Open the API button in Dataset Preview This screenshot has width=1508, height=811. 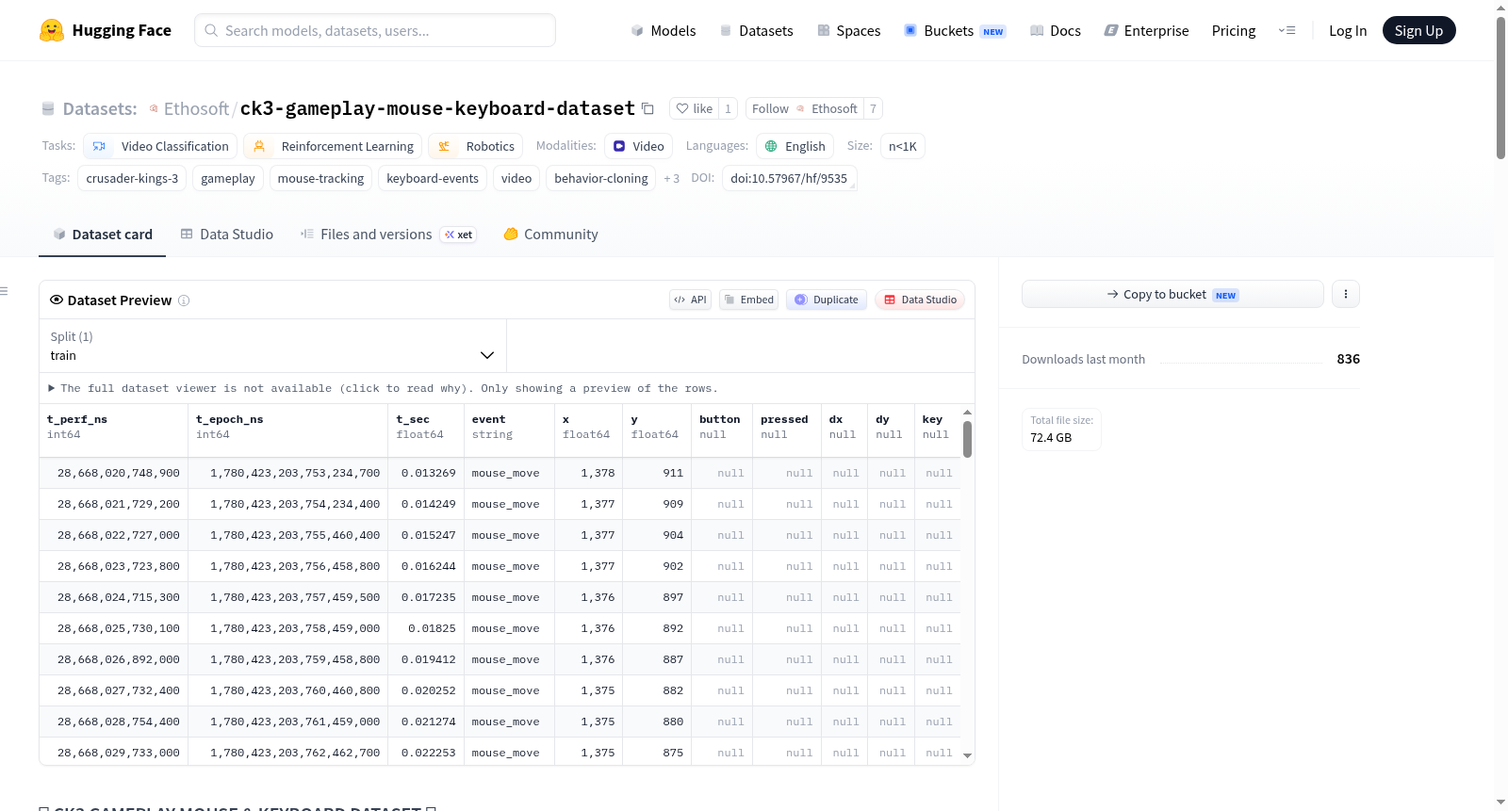click(690, 300)
